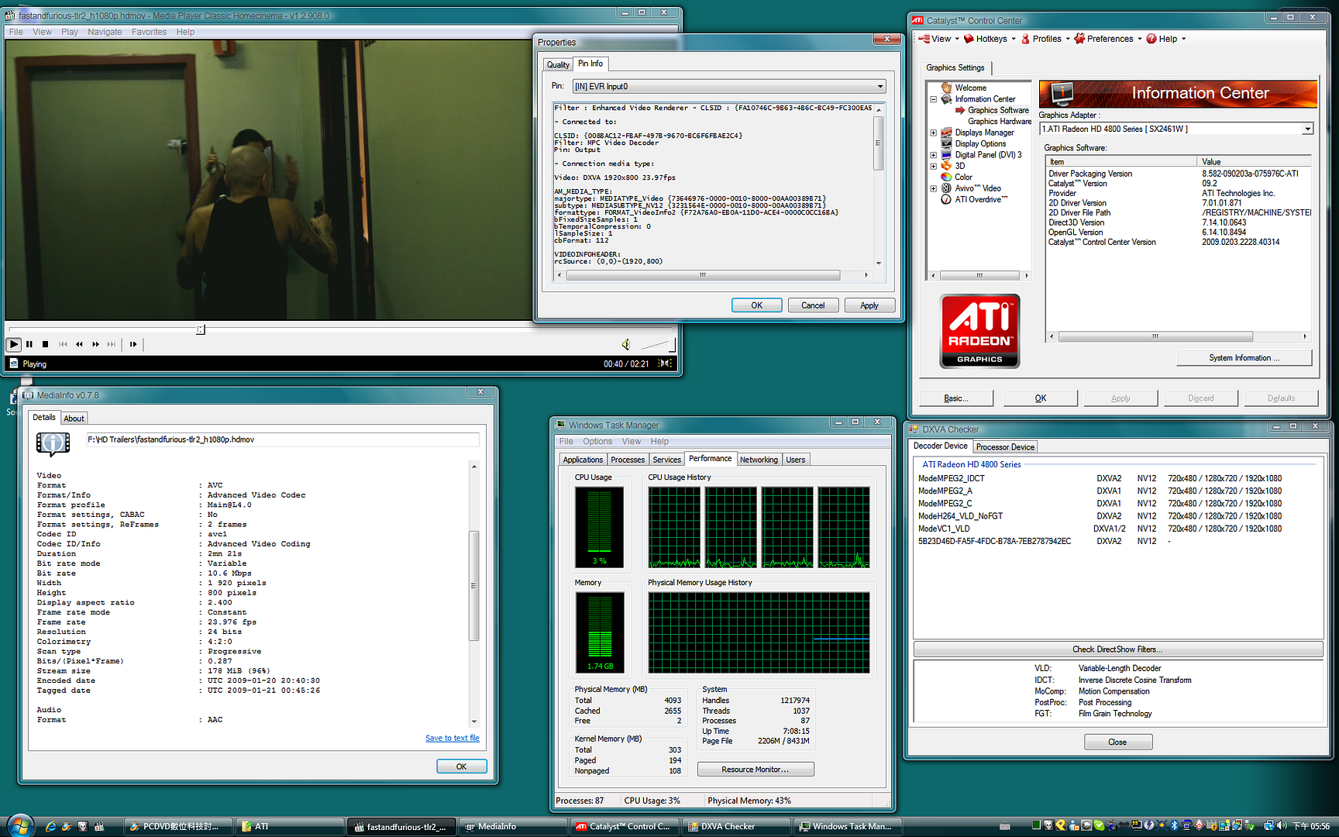1339x837 pixels.
Task: Launch Internet Explorer from Quick Launch
Action: 51,826
